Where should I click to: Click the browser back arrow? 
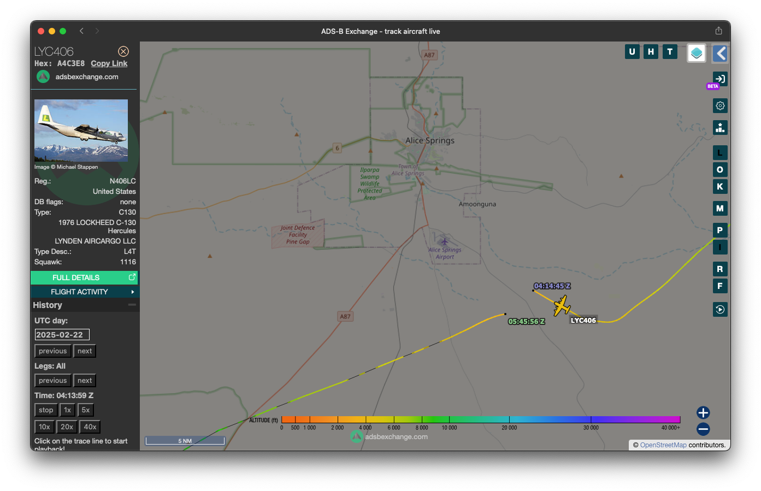[x=81, y=31]
